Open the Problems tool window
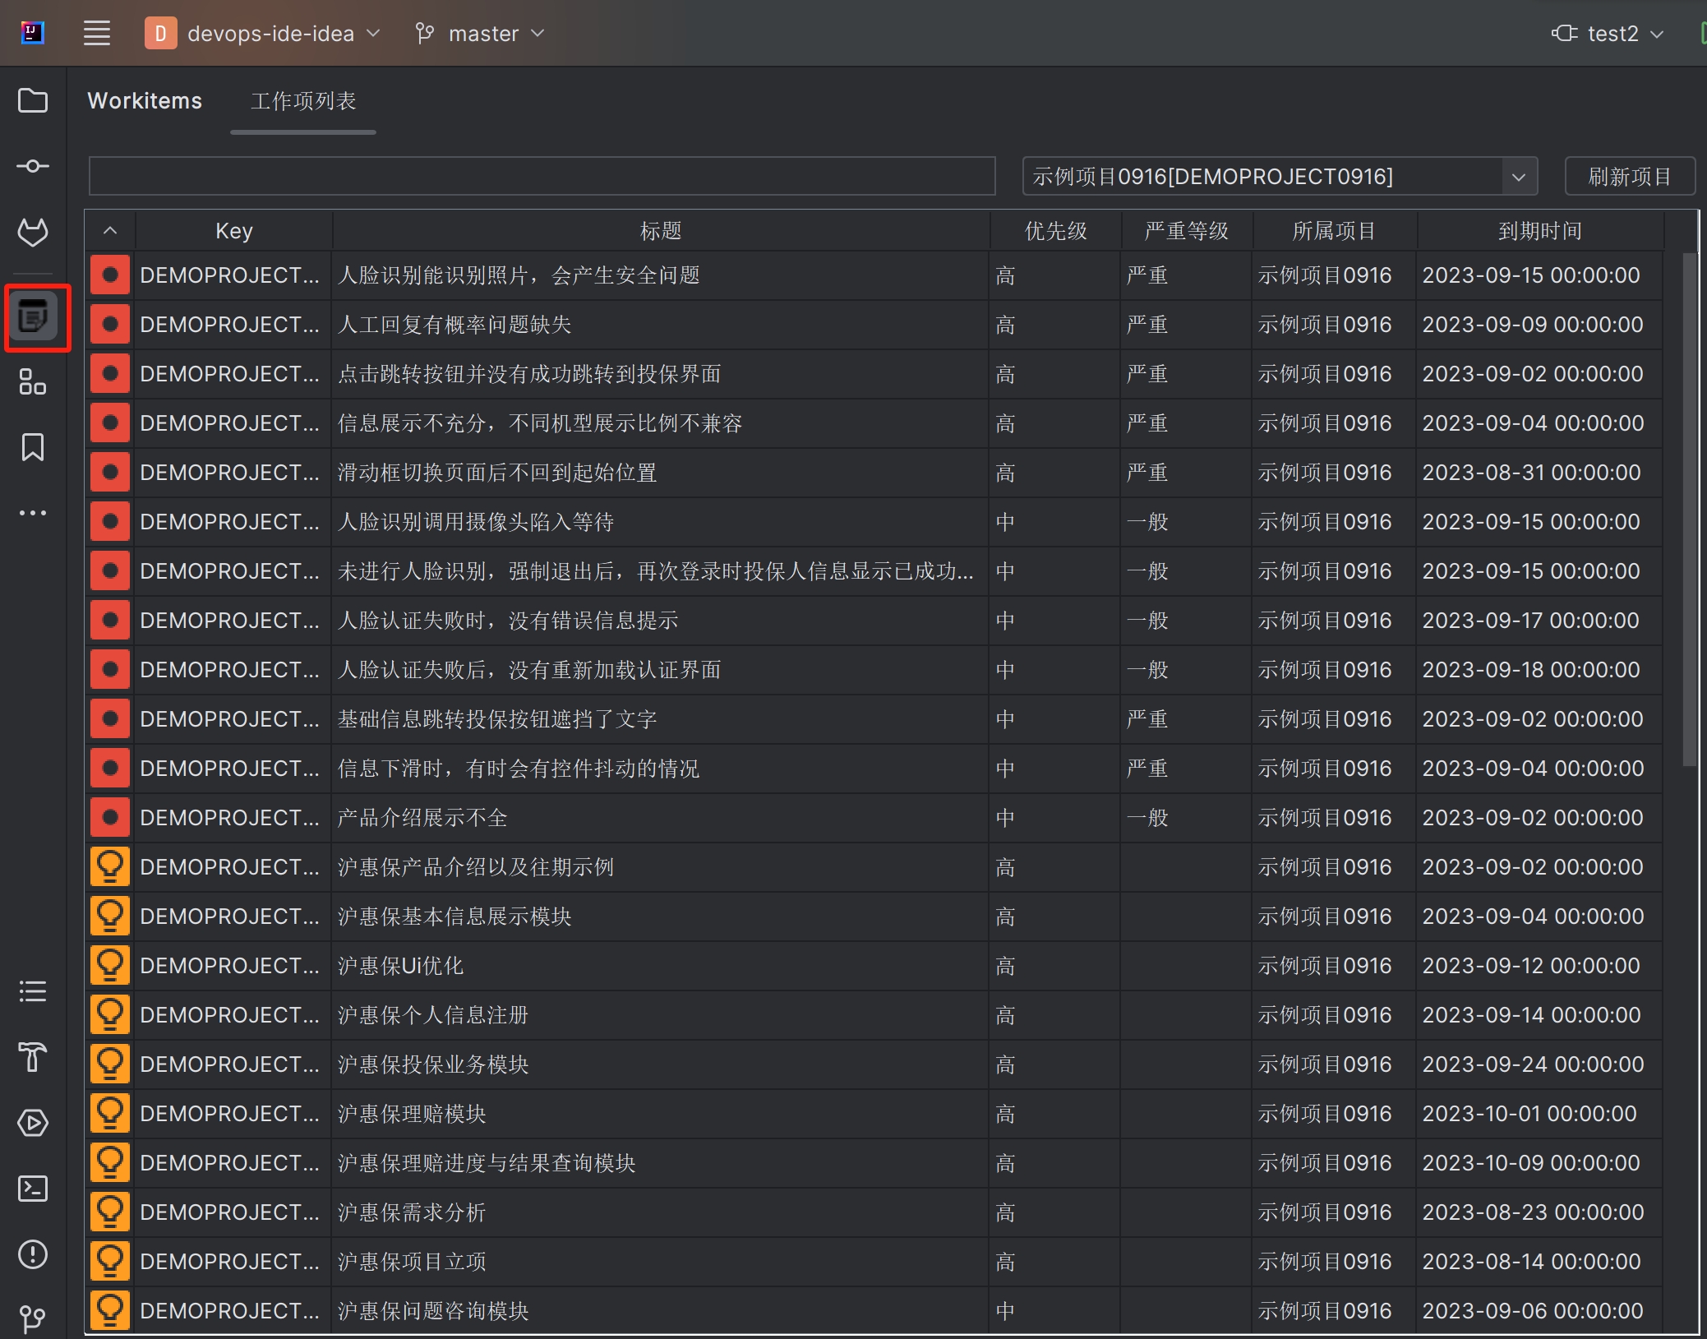Image resolution: width=1707 pixels, height=1339 pixels. (x=33, y=1254)
